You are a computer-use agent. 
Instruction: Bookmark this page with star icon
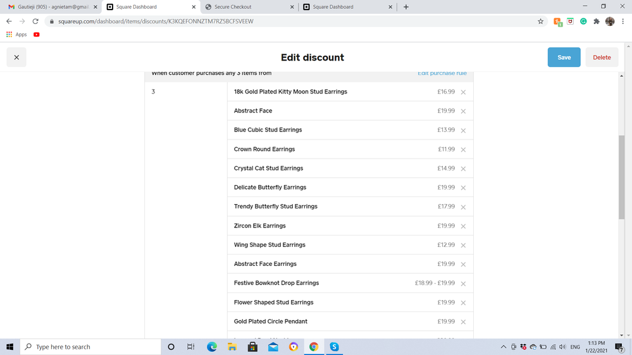540,21
